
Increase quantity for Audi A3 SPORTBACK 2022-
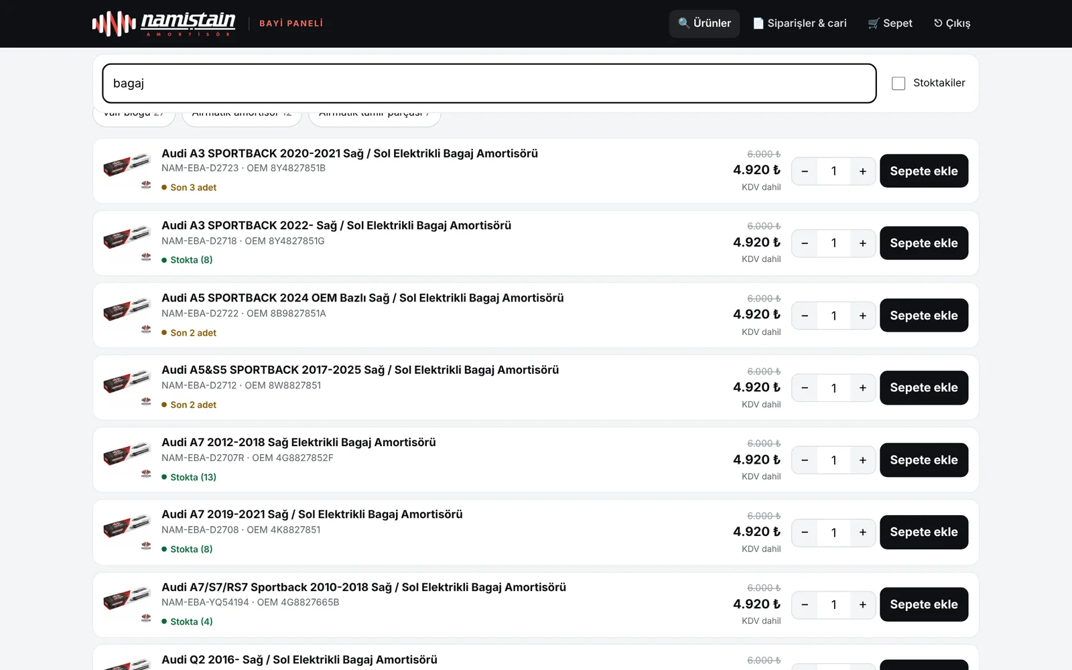click(862, 243)
